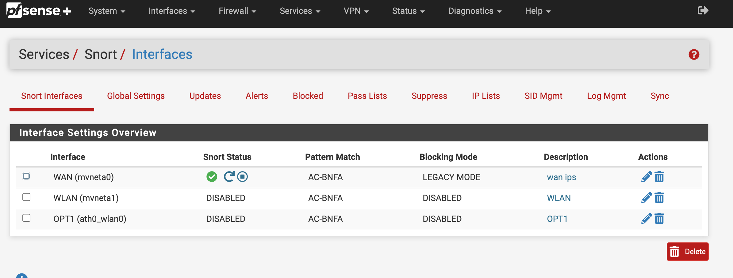Switch to the Log Mgmt tab
Screen dimensions: 733x278
tap(606, 96)
